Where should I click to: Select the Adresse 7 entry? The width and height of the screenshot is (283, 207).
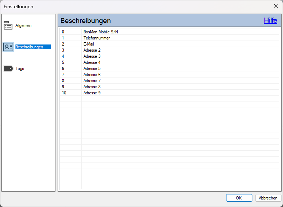click(170, 81)
